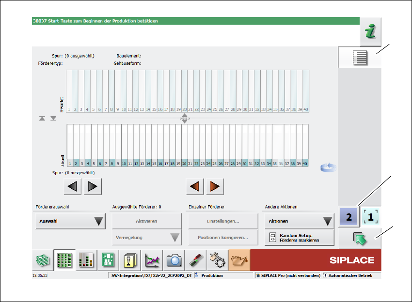
Task: Switch to placement area 2
Action: 349,217
